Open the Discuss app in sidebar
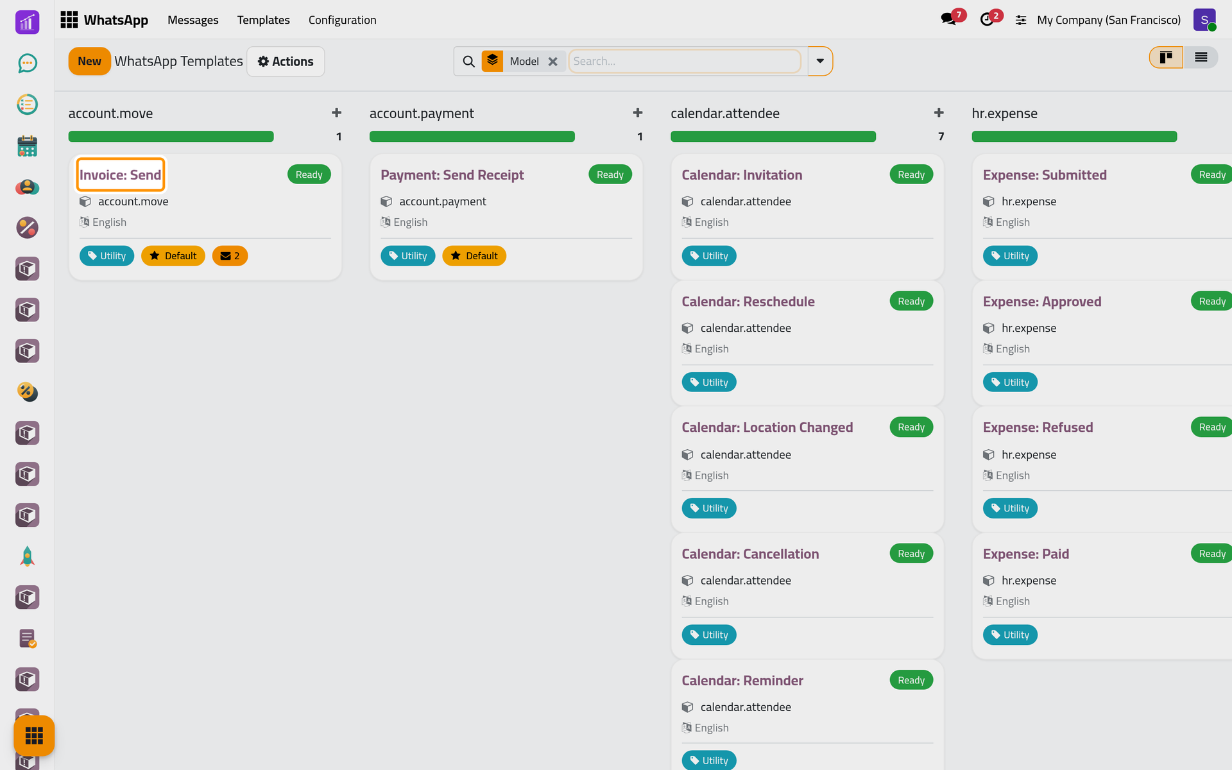 [27, 63]
